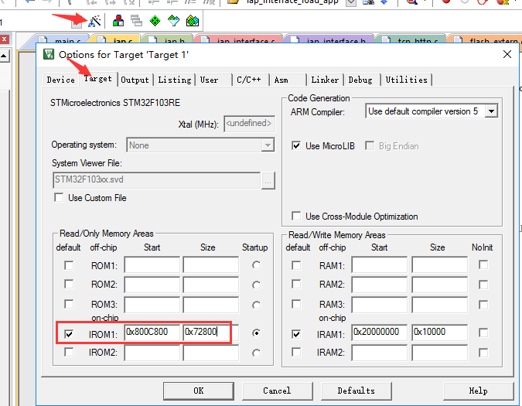
Task: Open Manage Project Items toolbar icon
Action: click(118, 20)
